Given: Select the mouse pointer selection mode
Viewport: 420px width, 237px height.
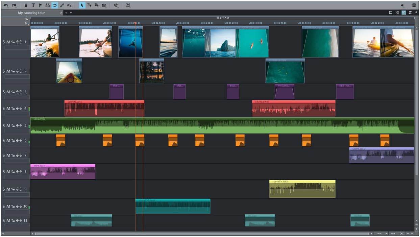Looking at the screenshot, I should (x=82, y=5).
